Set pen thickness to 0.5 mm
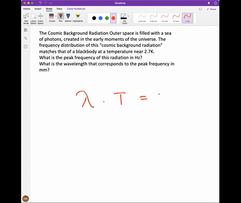The height and width of the screenshot is (203, 241). 165,18
